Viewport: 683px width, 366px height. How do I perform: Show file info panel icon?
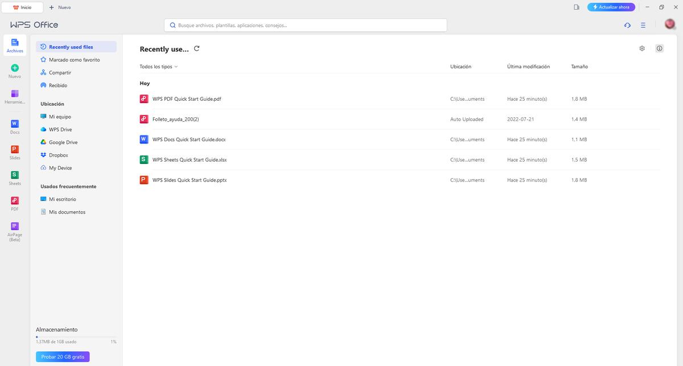[659, 48]
